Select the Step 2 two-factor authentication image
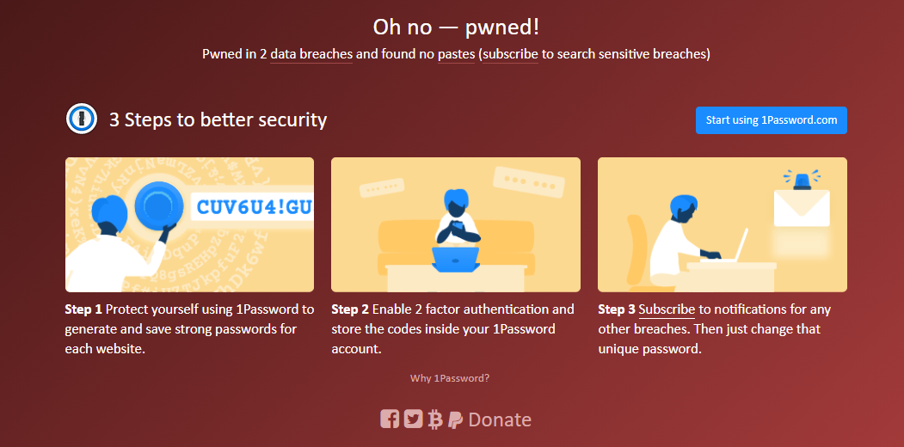The image size is (904, 447). pos(456,224)
